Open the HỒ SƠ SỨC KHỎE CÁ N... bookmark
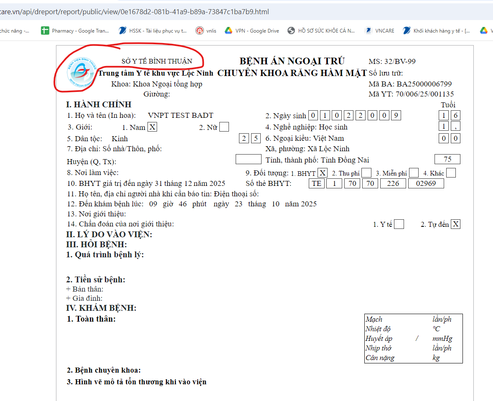 pos(321,30)
